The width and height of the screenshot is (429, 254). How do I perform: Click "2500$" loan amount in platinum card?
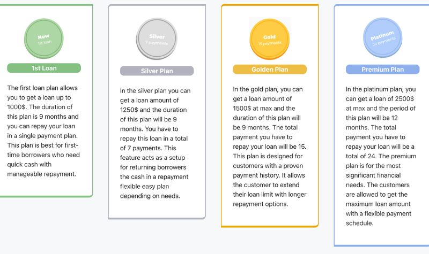(x=405, y=99)
